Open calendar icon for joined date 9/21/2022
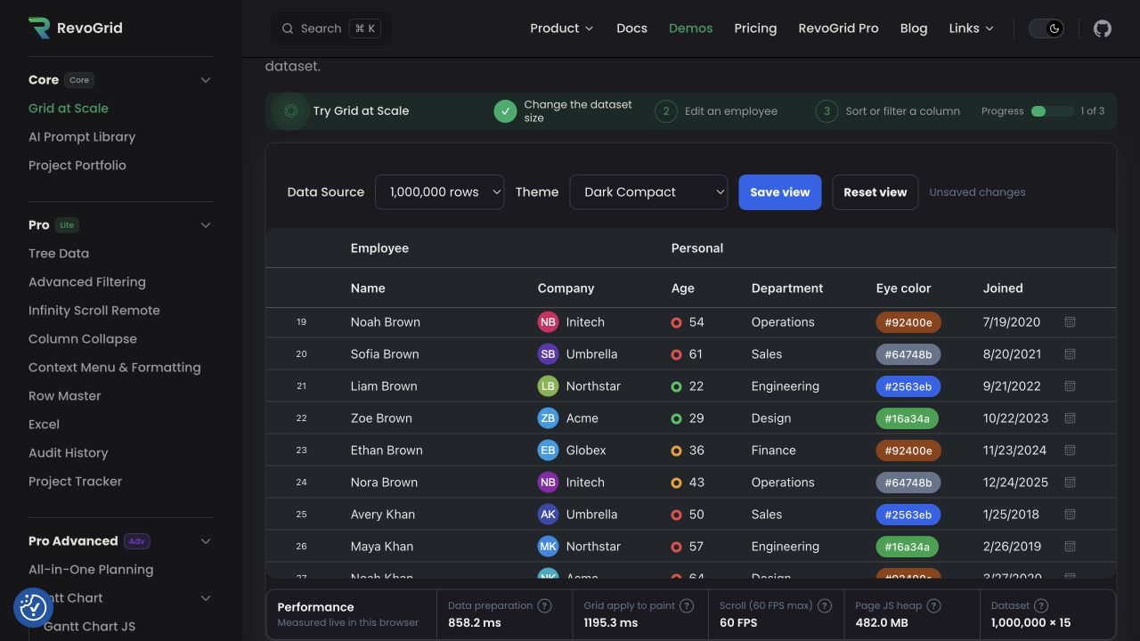 coord(1070,386)
